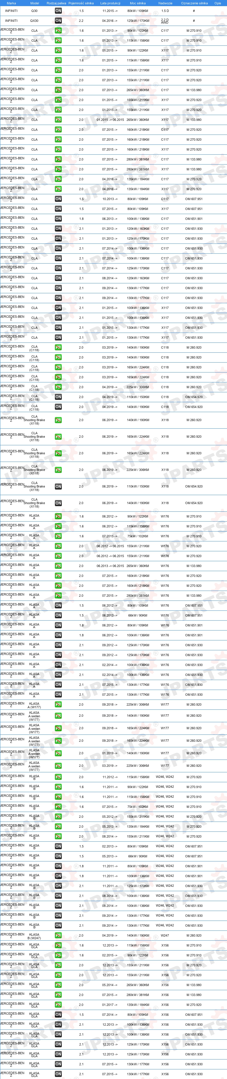Click the QX30 model cell

tap(34, 20)
